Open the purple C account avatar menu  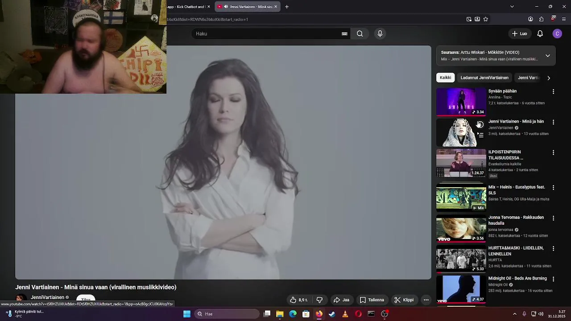(557, 33)
